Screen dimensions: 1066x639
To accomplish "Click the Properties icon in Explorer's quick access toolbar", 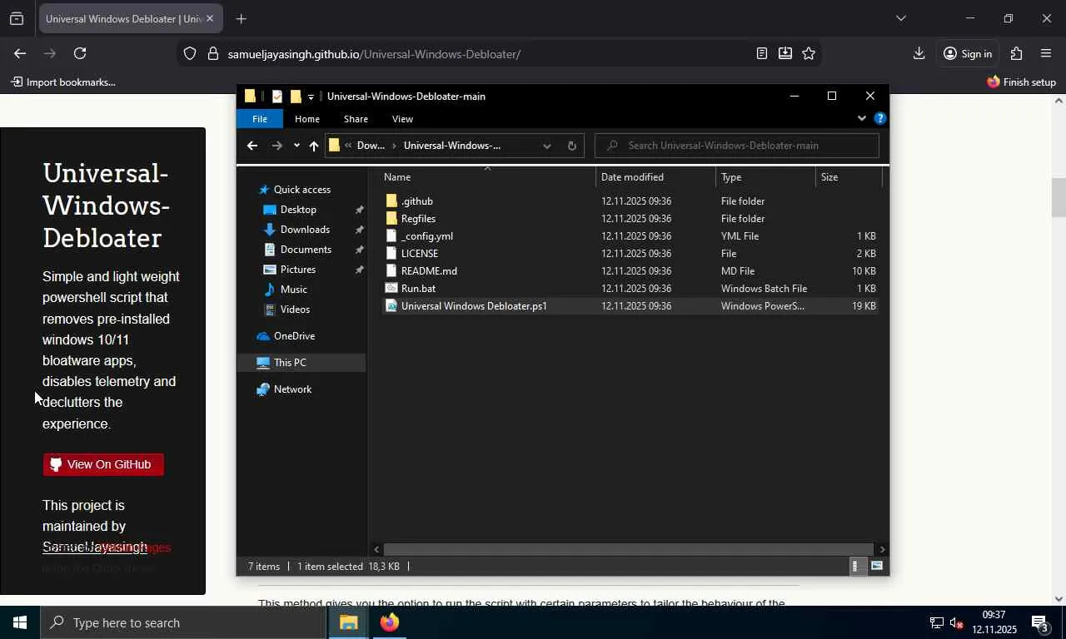I will [x=277, y=97].
